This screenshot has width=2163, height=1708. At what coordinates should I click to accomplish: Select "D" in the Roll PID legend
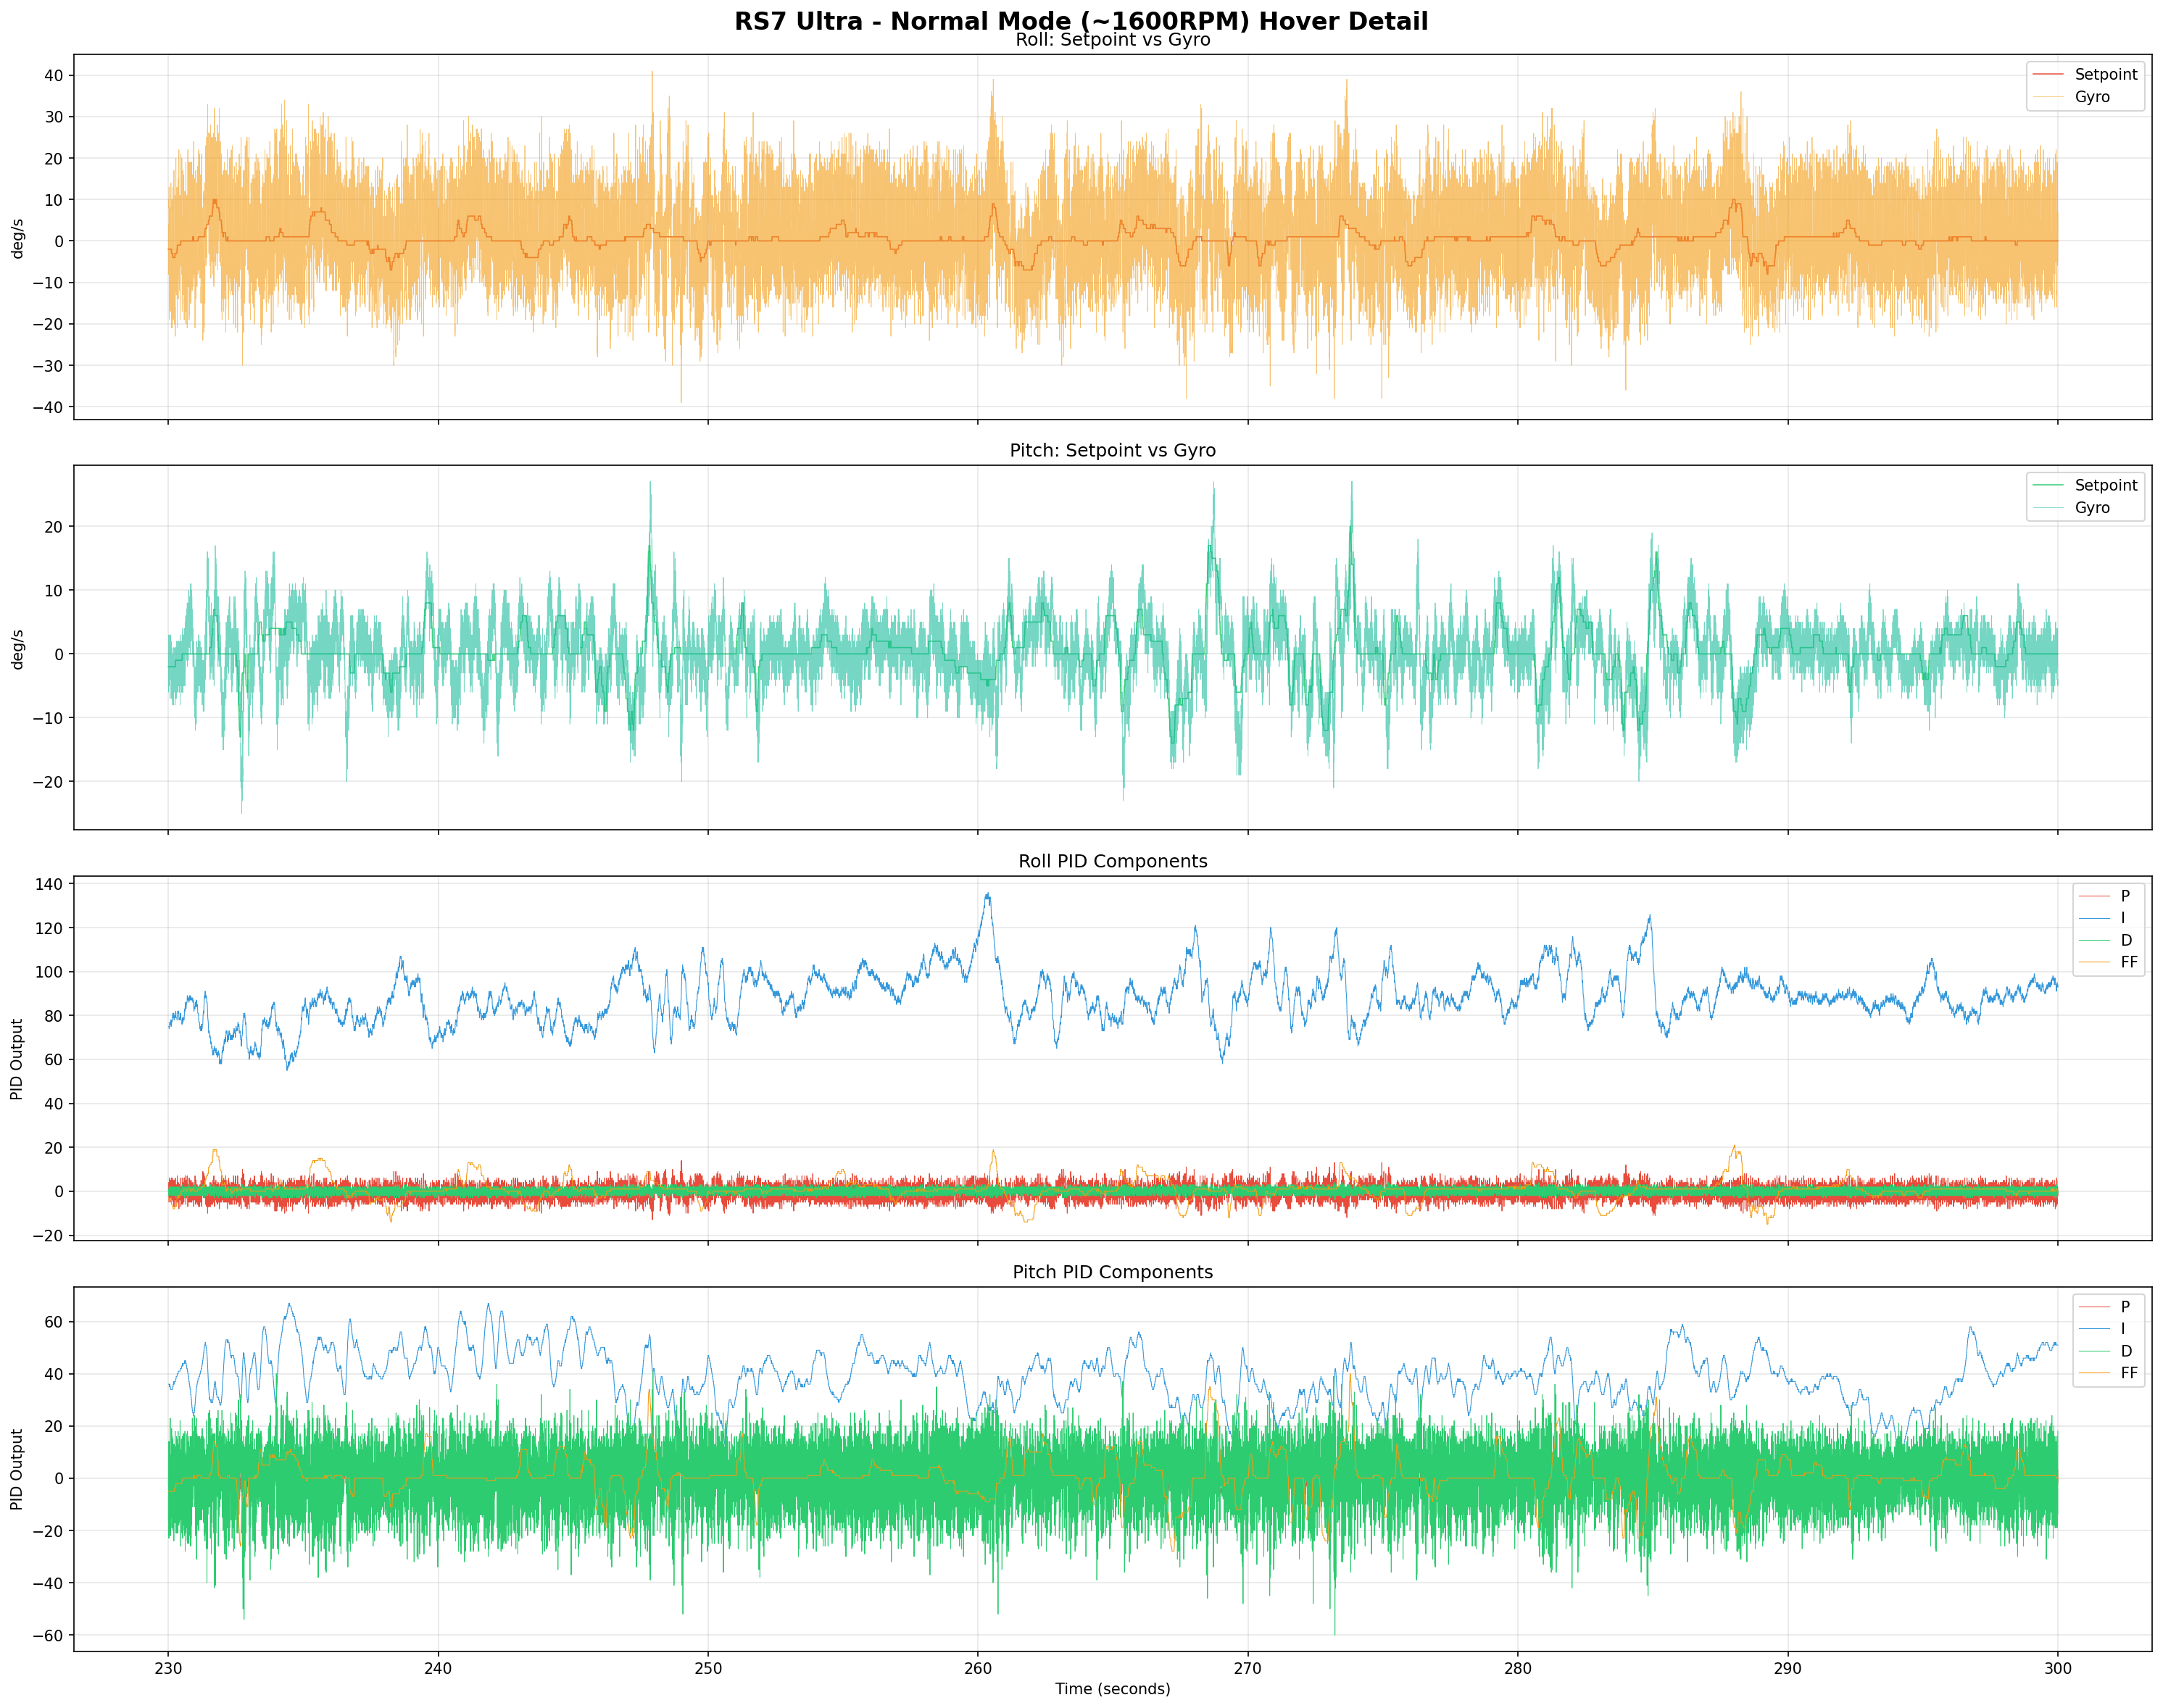tap(2126, 940)
